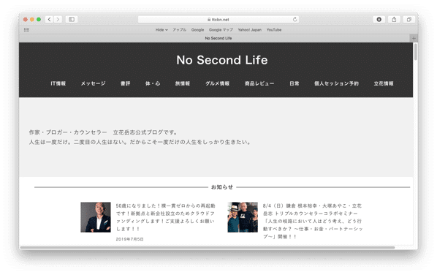437x275 pixels.
Task: Go forward with the Safari forward arrow
Action: coord(58,19)
